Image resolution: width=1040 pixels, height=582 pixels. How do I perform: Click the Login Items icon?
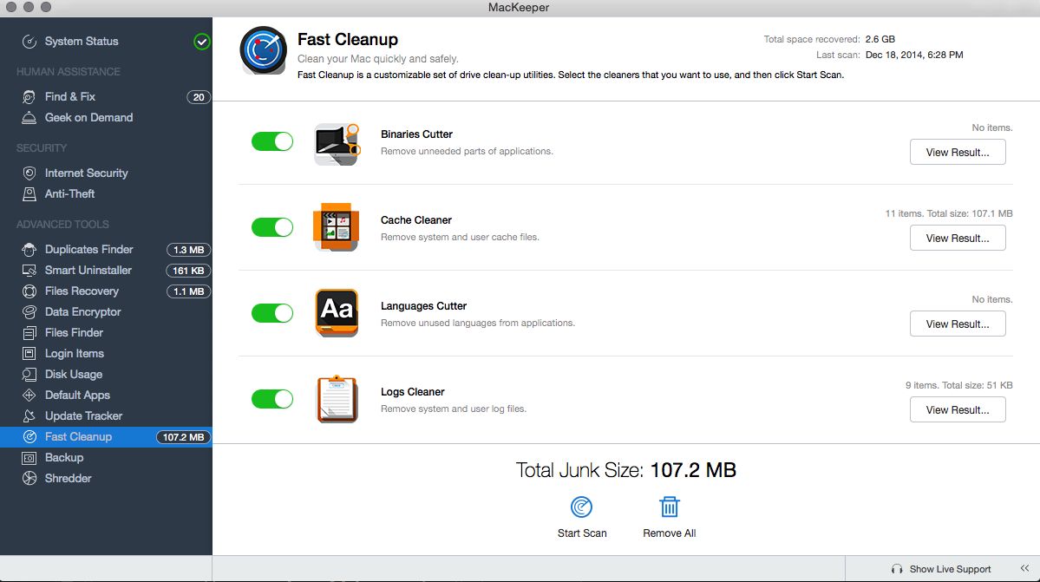tap(29, 353)
